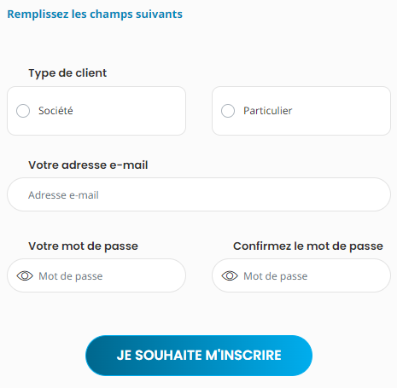This screenshot has width=397, height=388.
Task: Select the Société radio button
Action: coord(23,111)
